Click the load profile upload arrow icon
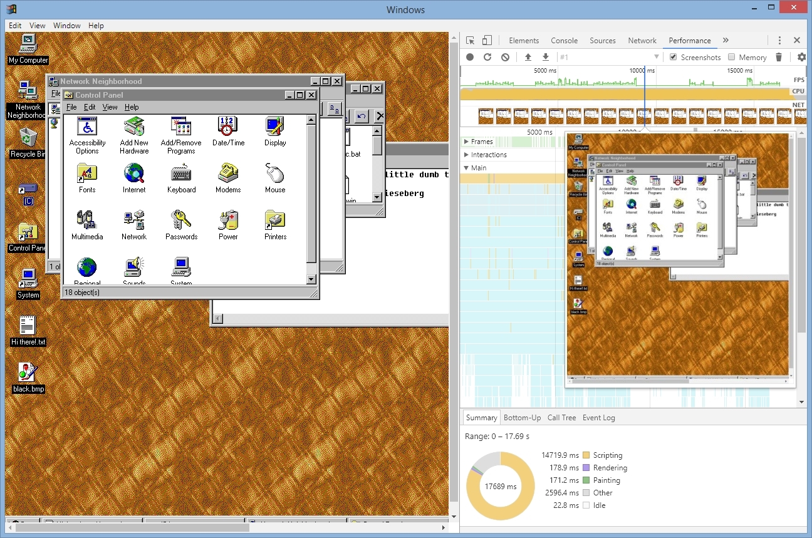Screen dimensions: 812x538 [528, 57]
